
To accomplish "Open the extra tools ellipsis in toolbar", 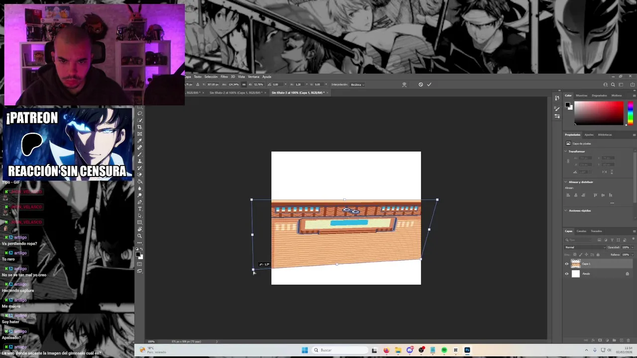I will tap(139, 243).
